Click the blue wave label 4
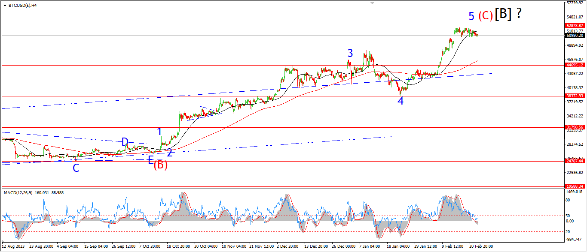Viewport: 587px width, 252px height. tap(401, 101)
